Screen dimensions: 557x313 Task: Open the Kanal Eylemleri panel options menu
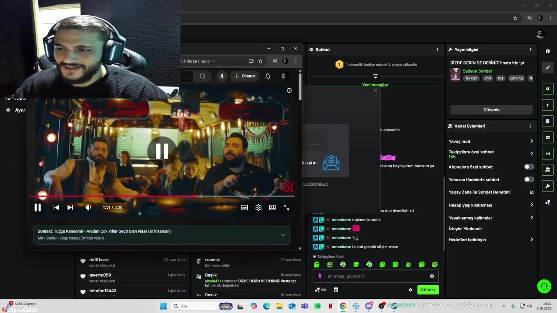(530, 126)
